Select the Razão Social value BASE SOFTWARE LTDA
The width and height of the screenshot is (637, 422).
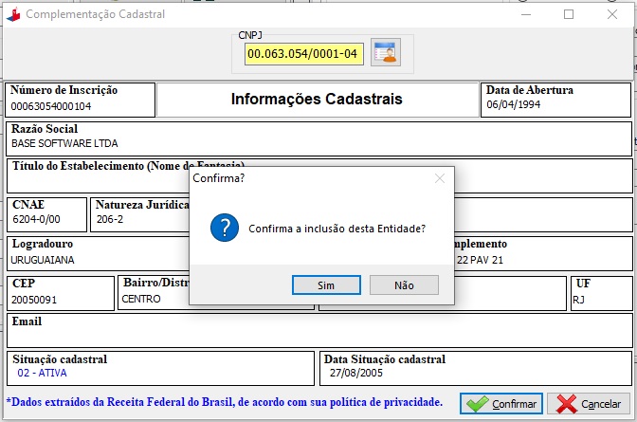[x=64, y=143]
